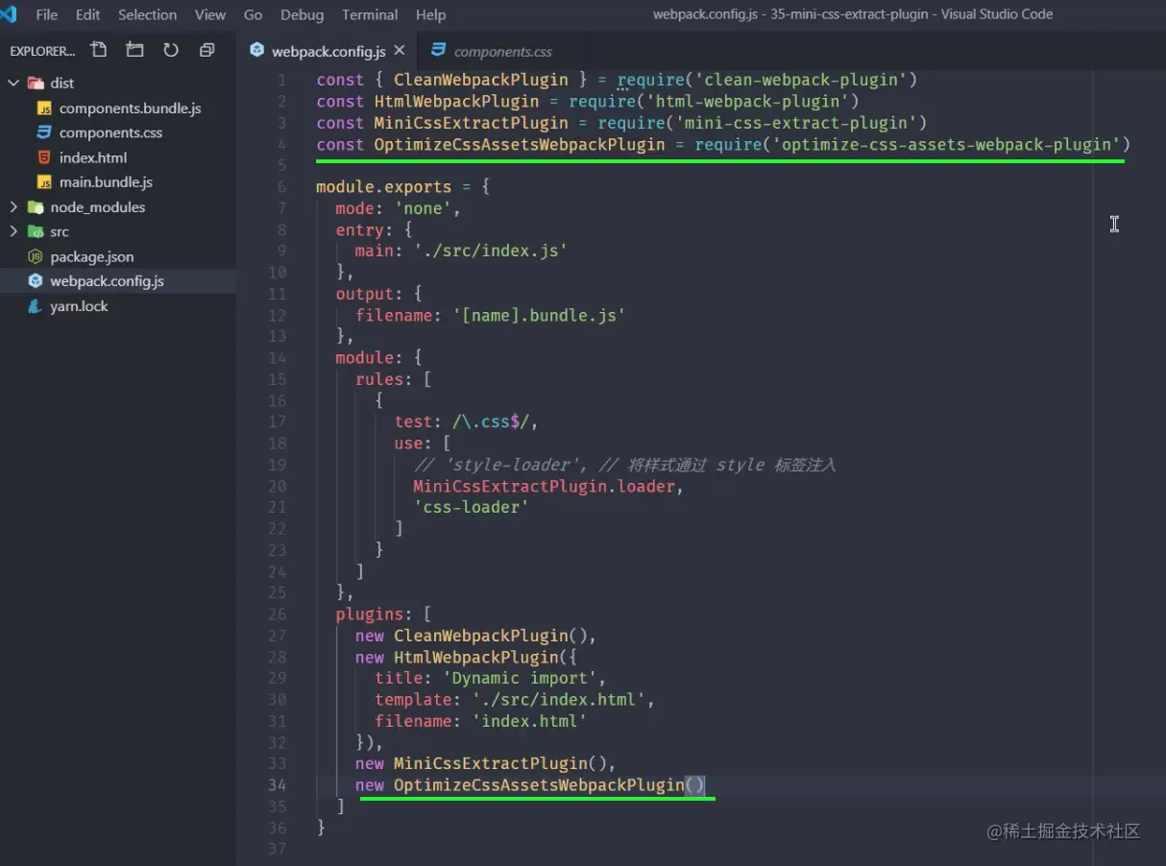The width and height of the screenshot is (1166, 866).
Task: Click './src/index.html' template string
Action: tap(558, 699)
